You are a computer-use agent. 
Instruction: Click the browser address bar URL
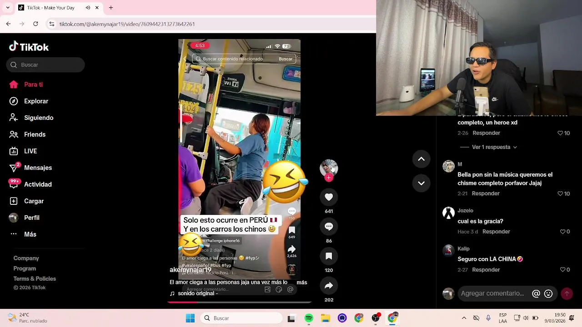point(127,24)
